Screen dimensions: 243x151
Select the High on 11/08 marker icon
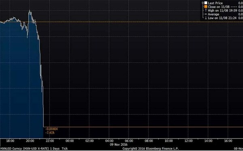pos(206,10)
